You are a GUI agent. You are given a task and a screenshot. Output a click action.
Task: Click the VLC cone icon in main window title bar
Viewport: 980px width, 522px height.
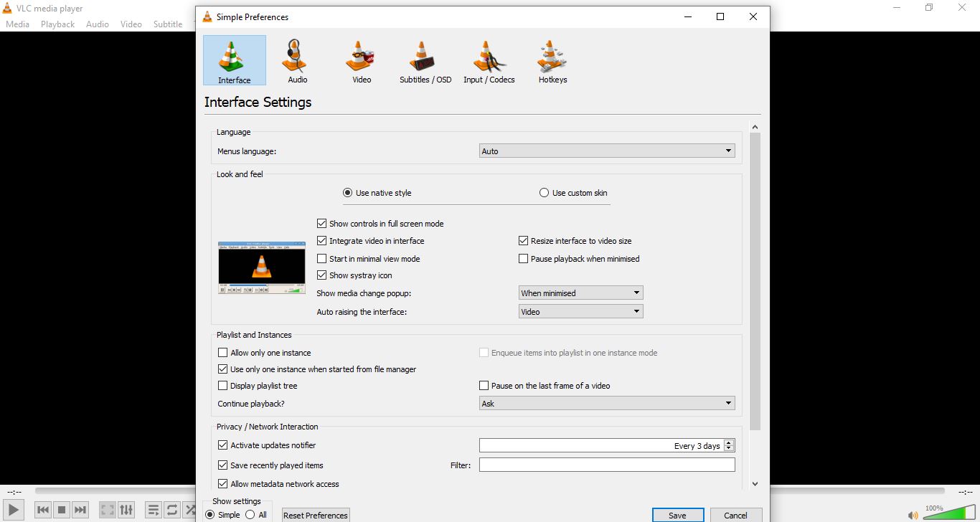(7, 9)
